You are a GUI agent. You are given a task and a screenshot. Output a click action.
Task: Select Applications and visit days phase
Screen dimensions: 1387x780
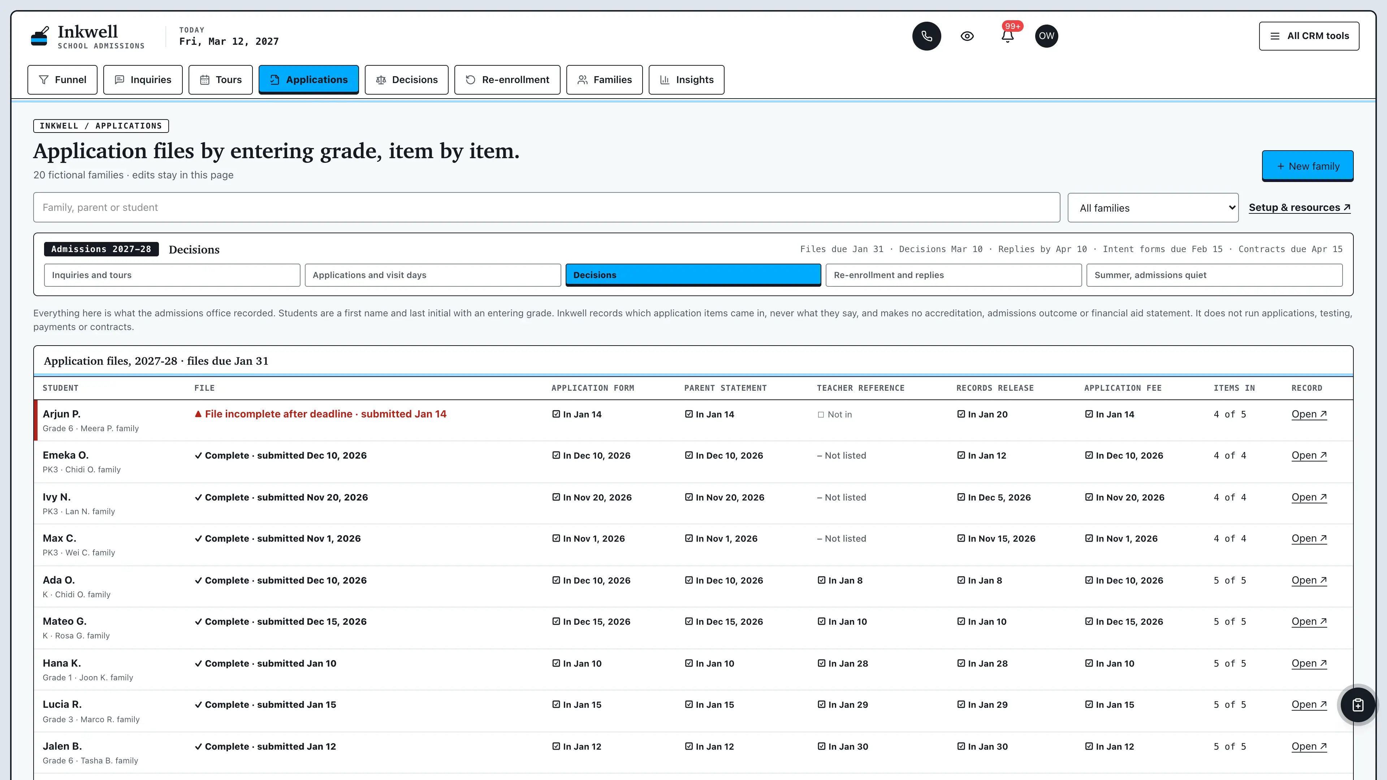point(433,275)
